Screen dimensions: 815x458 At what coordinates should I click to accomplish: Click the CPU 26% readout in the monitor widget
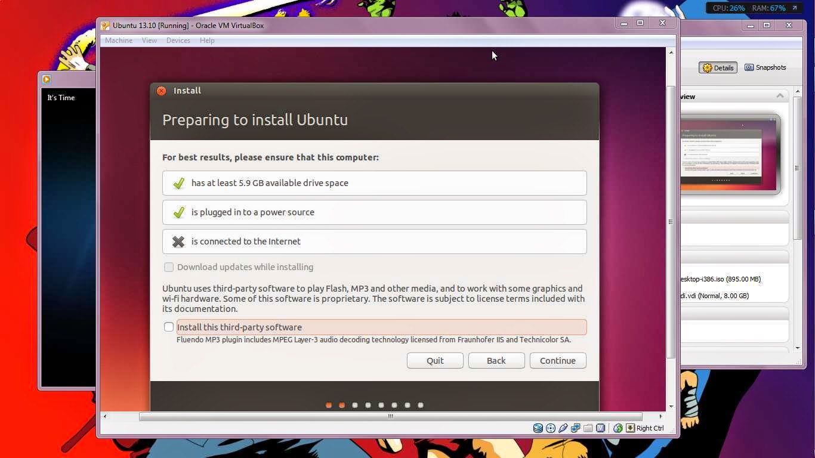pos(728,8)
